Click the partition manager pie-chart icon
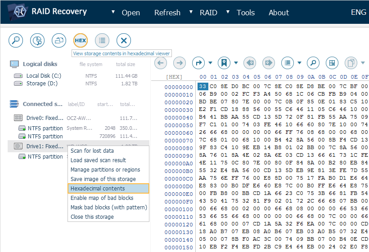The image size is (369, 252). [x=37, y=40]
